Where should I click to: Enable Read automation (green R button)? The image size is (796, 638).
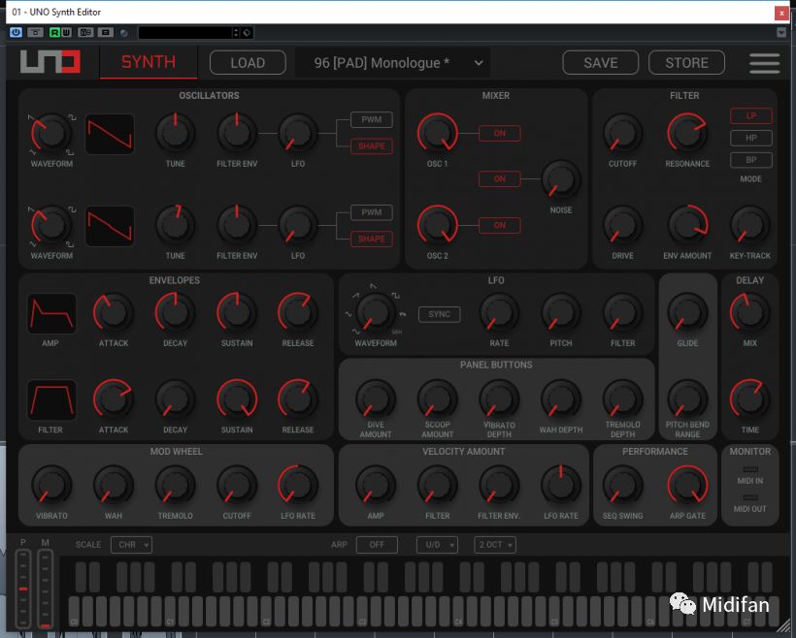pyautogui.click(x=54, y=32)
